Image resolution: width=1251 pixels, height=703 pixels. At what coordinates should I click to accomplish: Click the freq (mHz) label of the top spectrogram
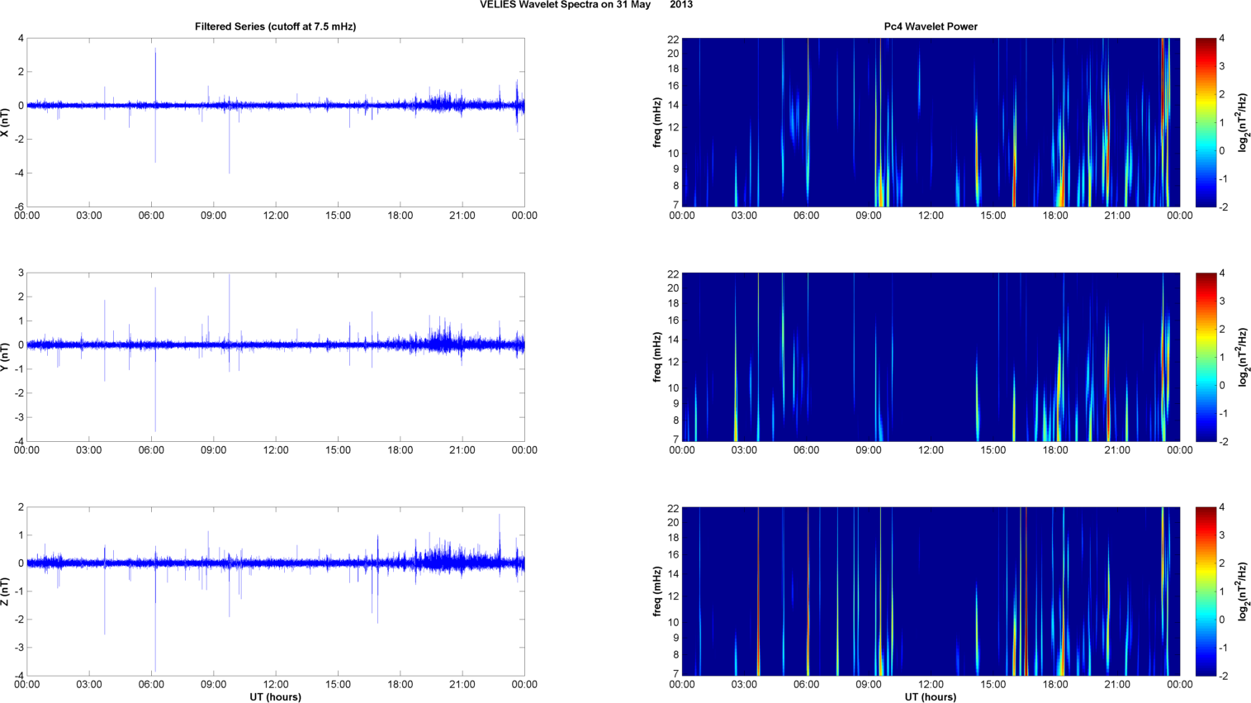[x=657, y=122]
